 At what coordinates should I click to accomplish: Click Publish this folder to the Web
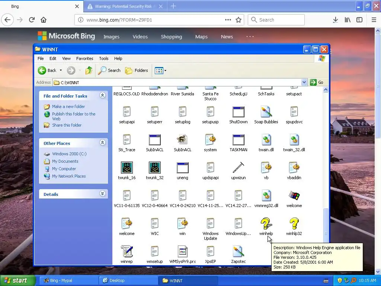click(74, 116)
